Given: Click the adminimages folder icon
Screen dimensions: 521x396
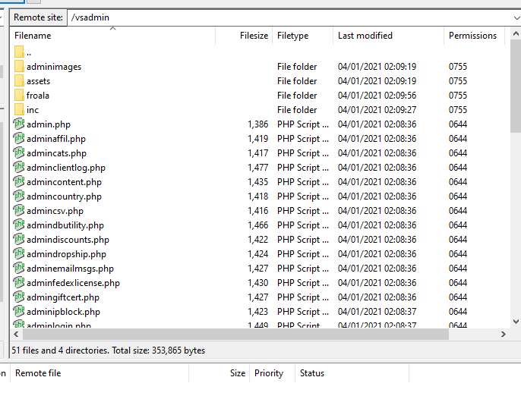Looking at the screenshot, I should [x=19, y=67].
